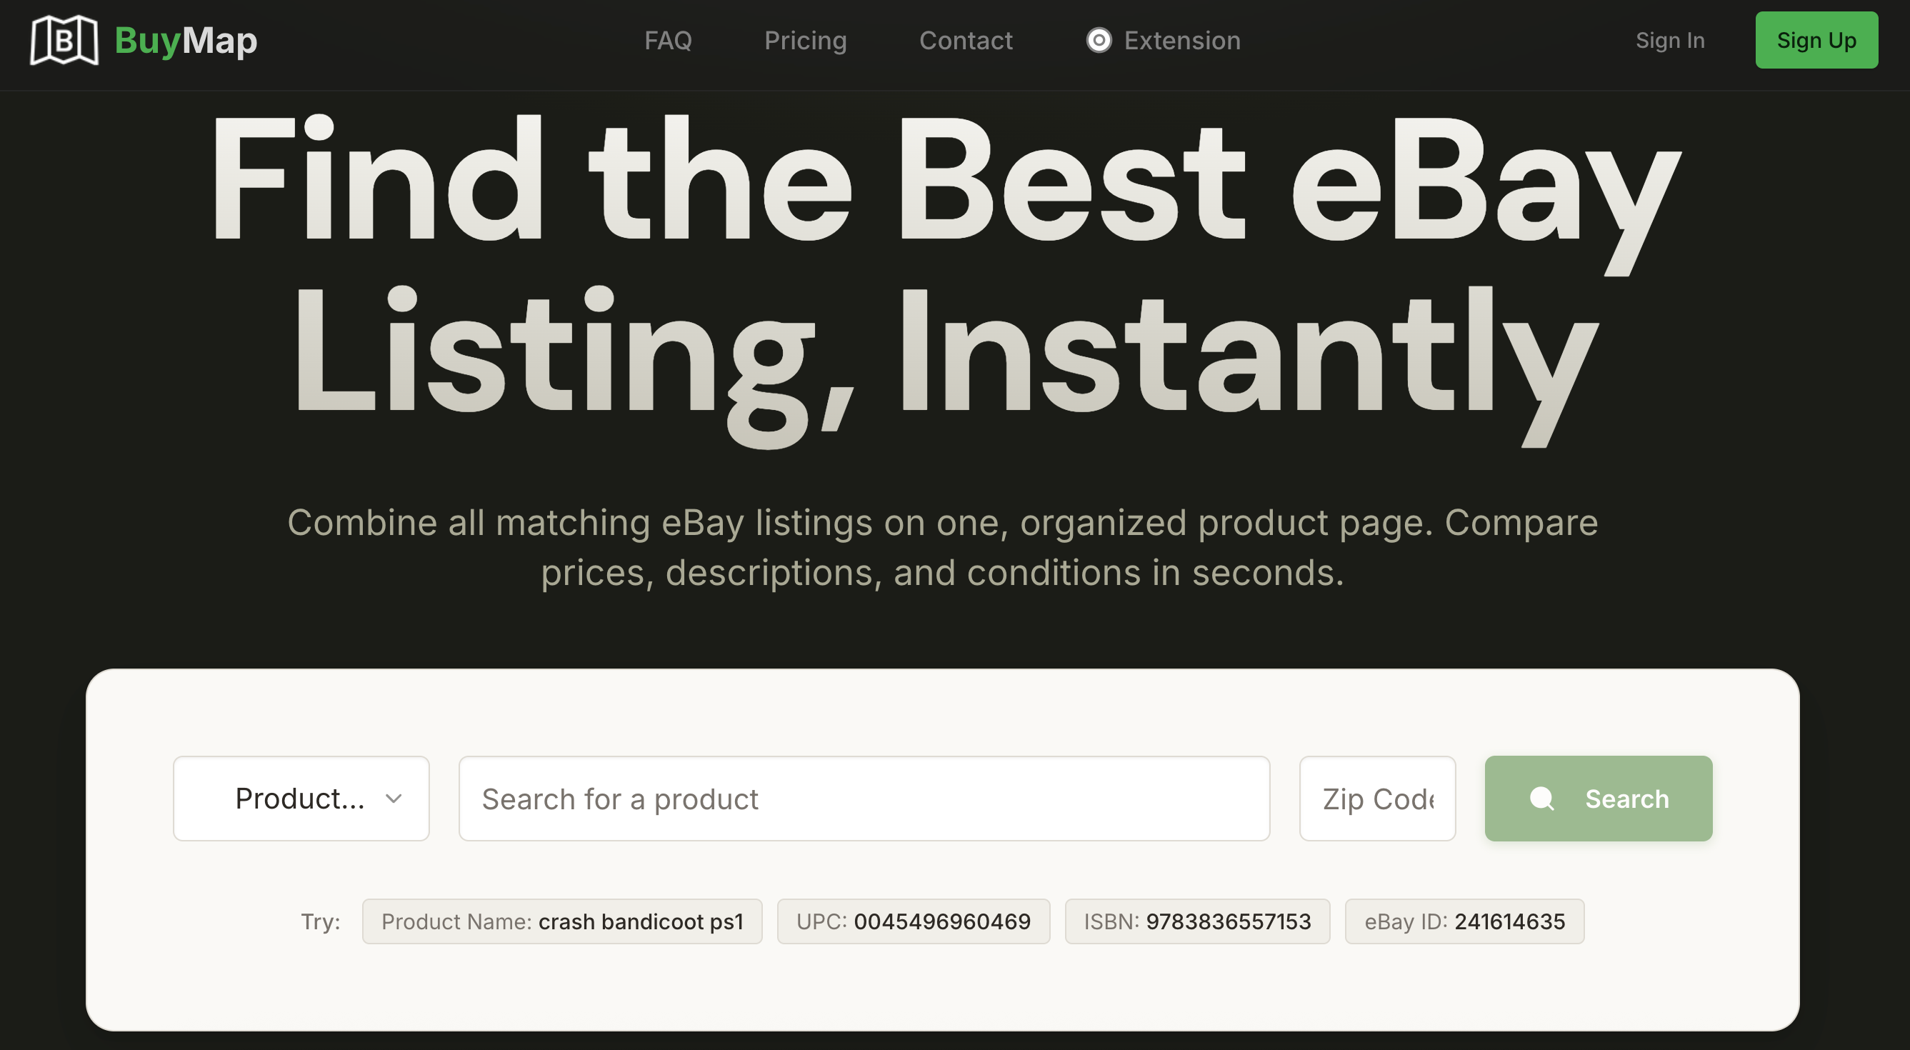The height and width of the screenshot is (1050, 1910).
Task: Try the crash bandicoot ps1 example
Action: click(x=562, y=921)
